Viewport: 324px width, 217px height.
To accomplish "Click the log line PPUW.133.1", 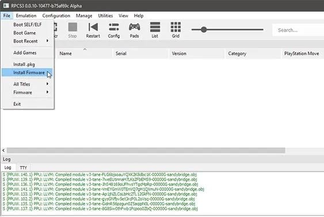I will pos(100,194).
